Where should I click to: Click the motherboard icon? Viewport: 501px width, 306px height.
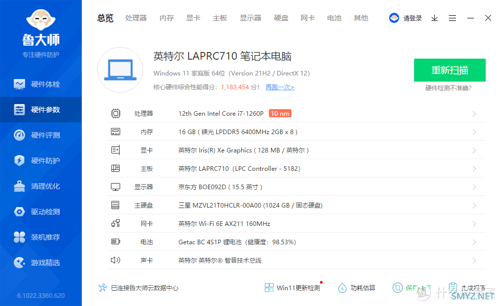point(116,168)
